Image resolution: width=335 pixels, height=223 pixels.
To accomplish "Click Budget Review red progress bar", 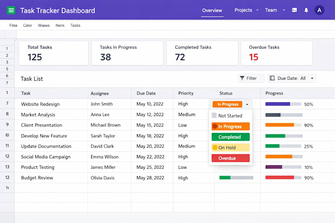I will [x=283, y=178].
